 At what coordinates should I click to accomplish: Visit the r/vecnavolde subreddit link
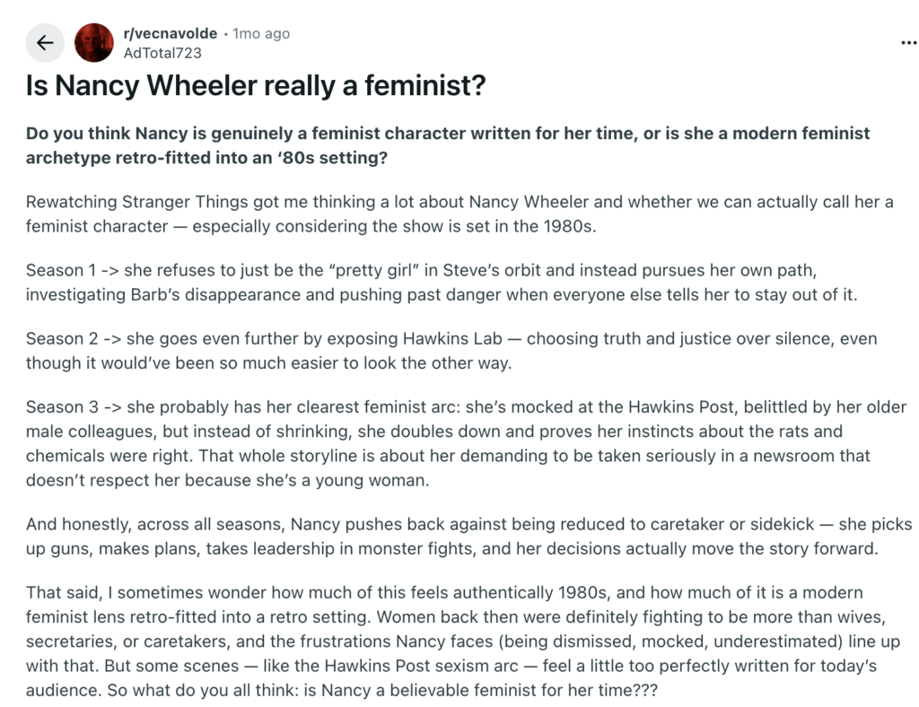click(x=170, y=33)
